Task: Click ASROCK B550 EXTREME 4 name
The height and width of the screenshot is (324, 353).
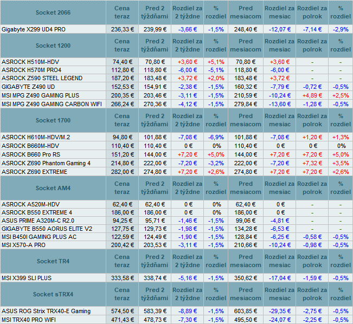Action: pos(37,212)
